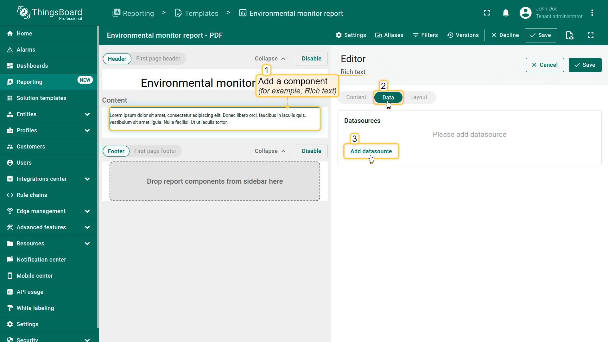Select the Lorem ipsum rich text component
The image size is (608, 342).
click(215, 119)
